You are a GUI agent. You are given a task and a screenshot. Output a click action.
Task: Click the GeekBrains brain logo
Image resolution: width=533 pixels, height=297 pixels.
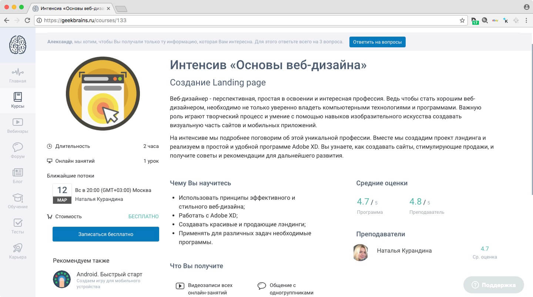[x=18, y=44]
